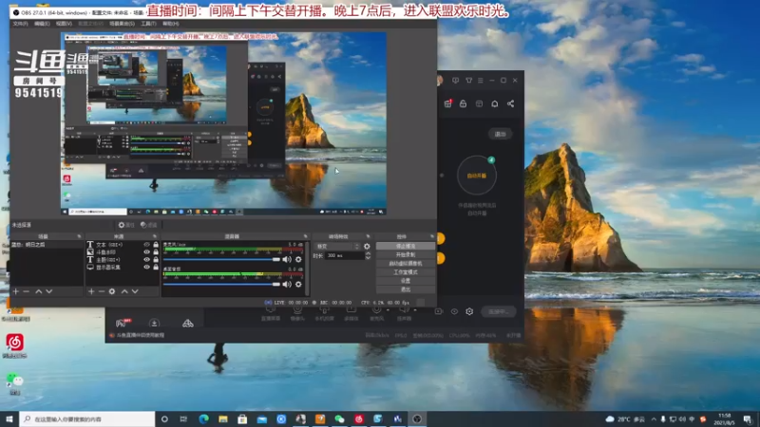
Task: Toggle visibility of the display capture source
Action: 147,267
